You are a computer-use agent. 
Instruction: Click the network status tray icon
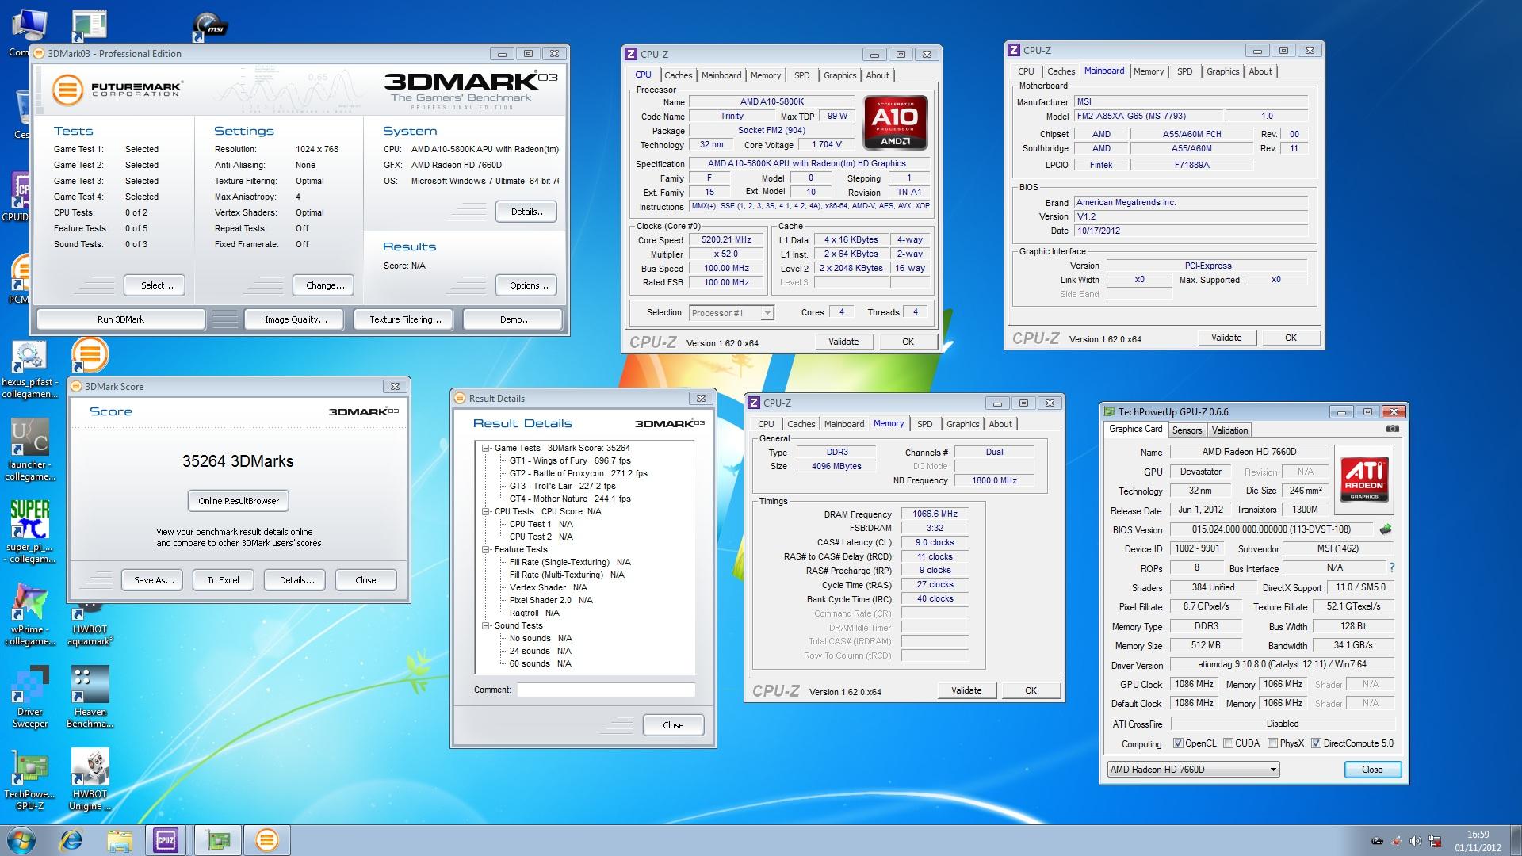tap(1435, 841)
